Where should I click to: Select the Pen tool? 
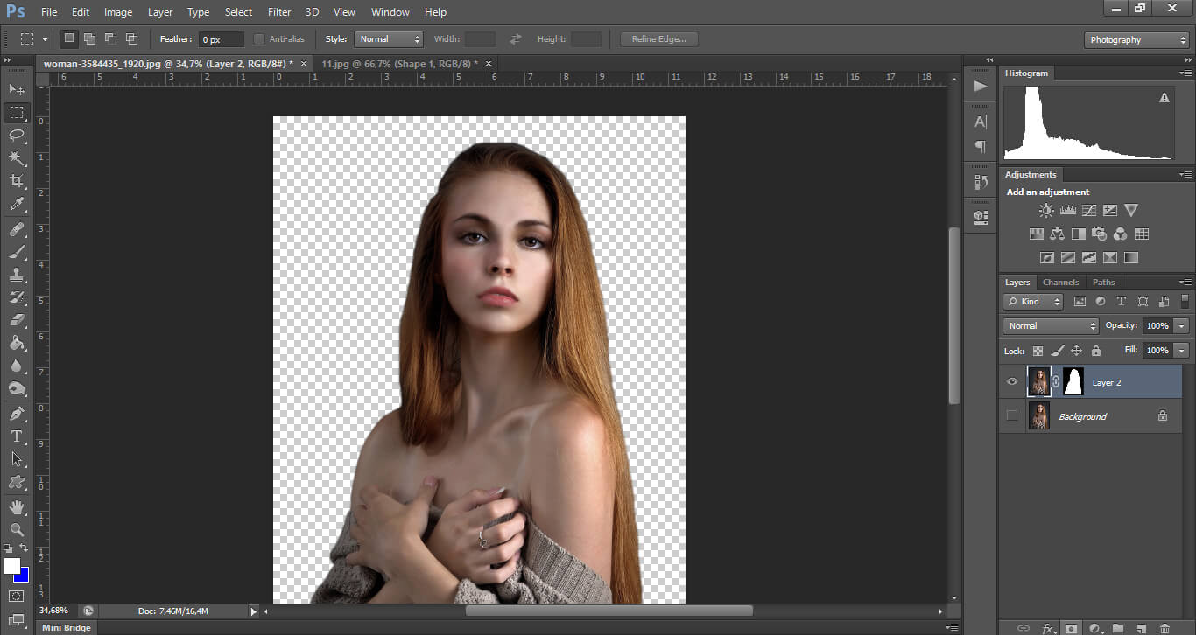[x=17, y=414]
